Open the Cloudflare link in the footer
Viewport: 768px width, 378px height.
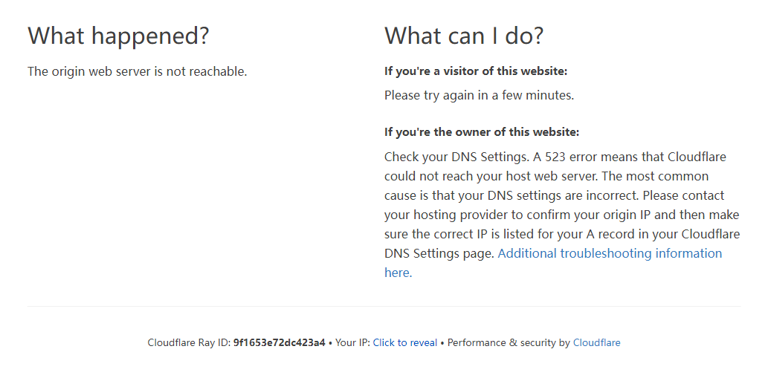596,342
